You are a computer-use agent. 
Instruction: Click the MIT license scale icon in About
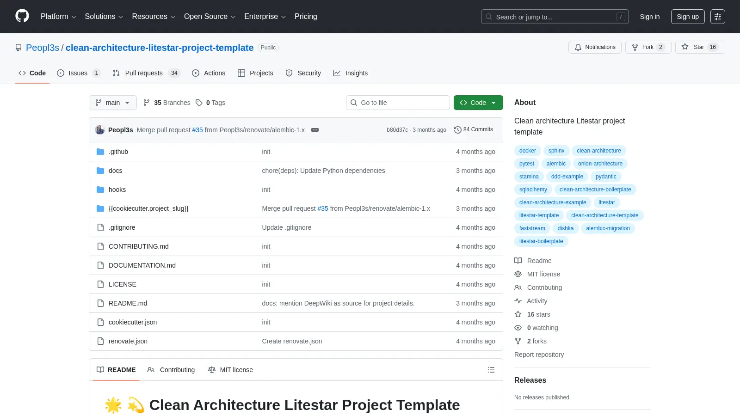[518, 274]
